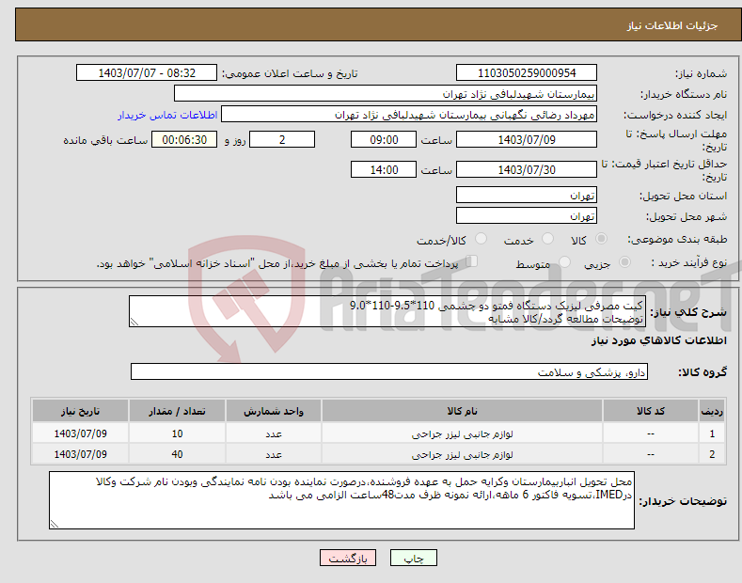The image size is (742, 583).
Task: Click the goods group field دارو، پزشکی و سلامت
Action: [389, 372]
